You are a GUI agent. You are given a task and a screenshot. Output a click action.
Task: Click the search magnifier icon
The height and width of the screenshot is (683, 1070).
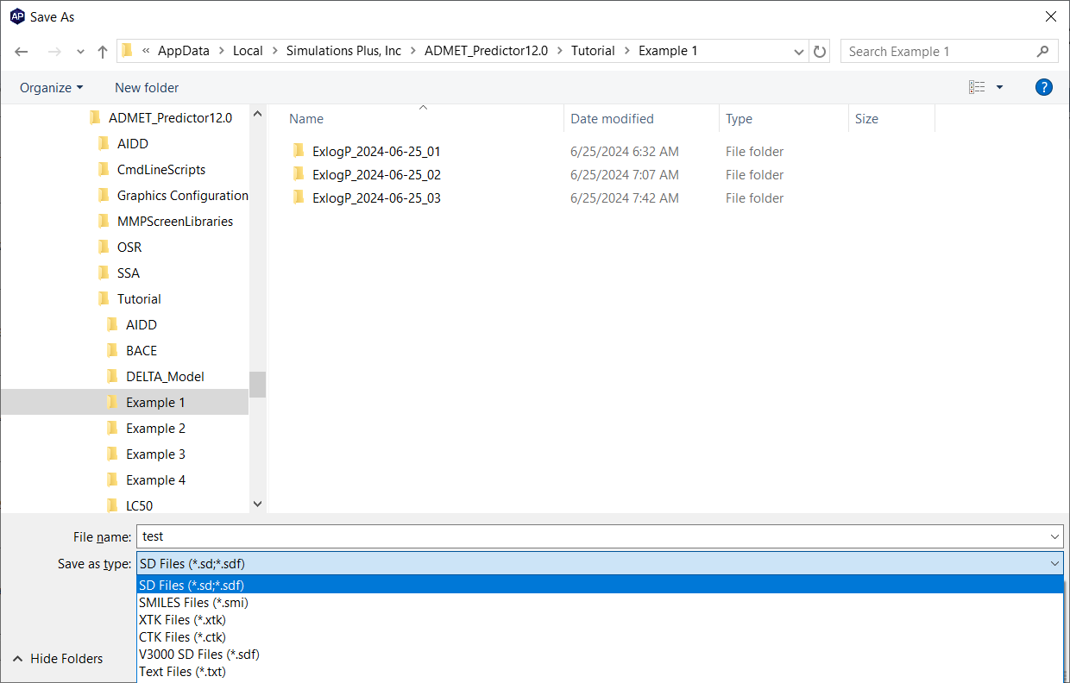pyautogui.click(x=1043, y=51)
